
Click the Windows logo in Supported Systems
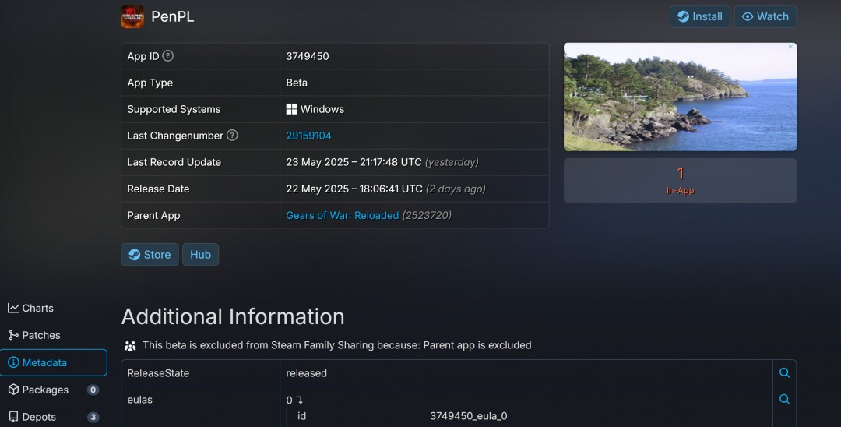292,109
